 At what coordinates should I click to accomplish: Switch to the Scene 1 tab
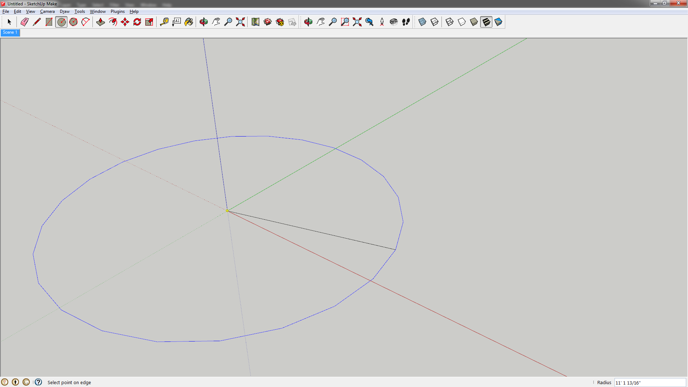(10, 33)
